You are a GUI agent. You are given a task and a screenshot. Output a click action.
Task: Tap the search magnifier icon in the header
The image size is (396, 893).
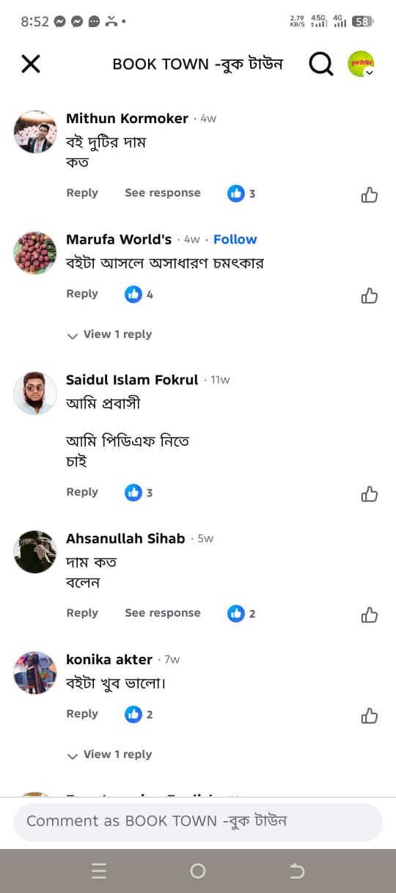320,65
